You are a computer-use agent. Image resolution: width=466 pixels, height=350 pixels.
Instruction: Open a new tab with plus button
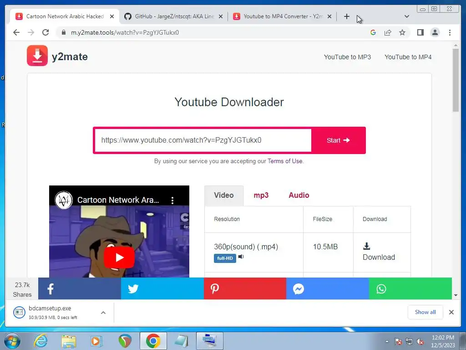(346, 16)
